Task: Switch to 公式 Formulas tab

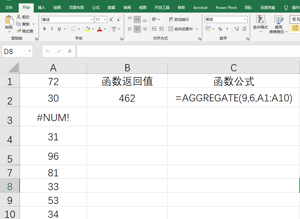Action: coord(96,8)
